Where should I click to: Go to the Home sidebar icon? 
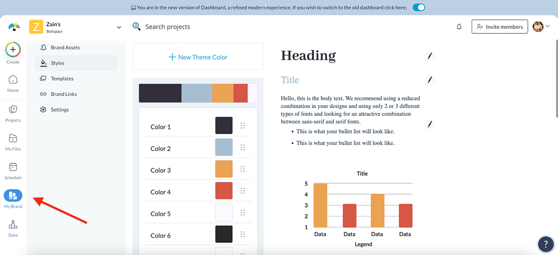(x=13, y=80)
